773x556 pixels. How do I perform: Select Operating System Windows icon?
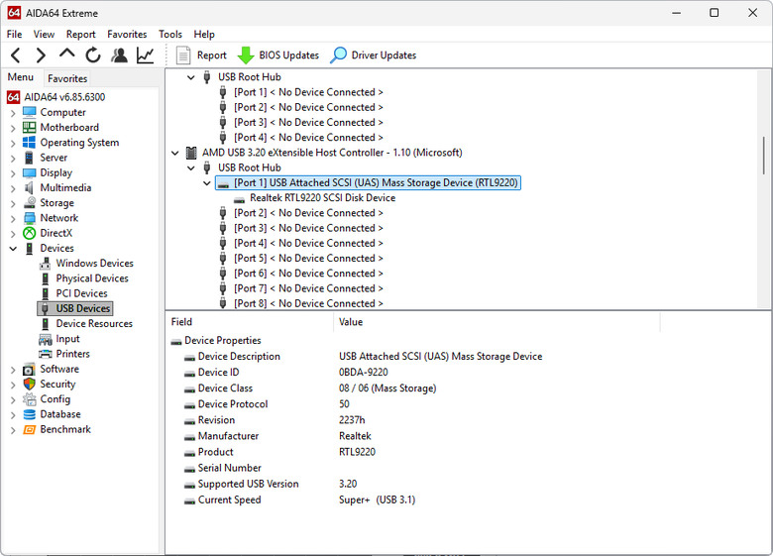pyautogui.click(x=30, y=143)
